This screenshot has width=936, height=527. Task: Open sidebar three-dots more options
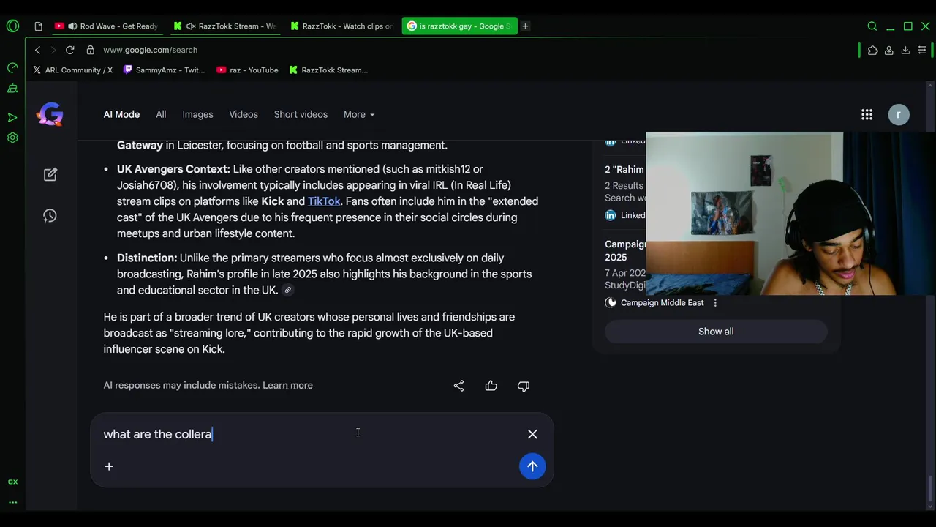point(12,502)
